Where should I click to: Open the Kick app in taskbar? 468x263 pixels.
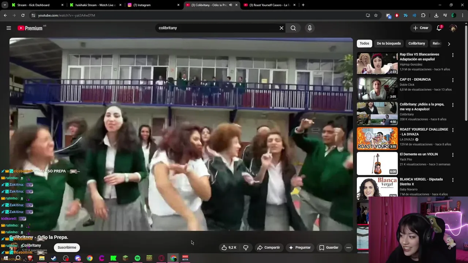[113, 258]
